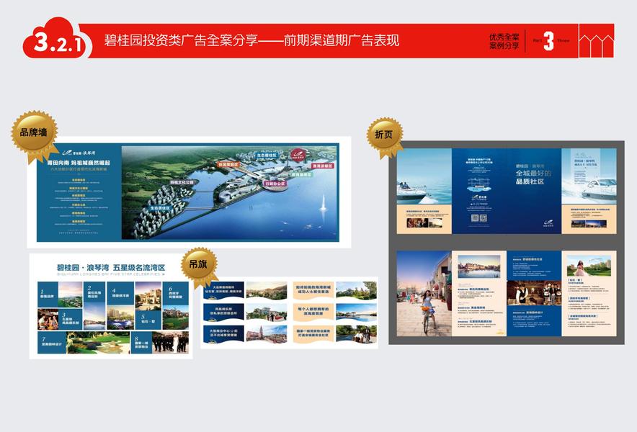Click the purple 行政办公区 map label
Screen dimensions: 637x432
[x=275, y=184]
